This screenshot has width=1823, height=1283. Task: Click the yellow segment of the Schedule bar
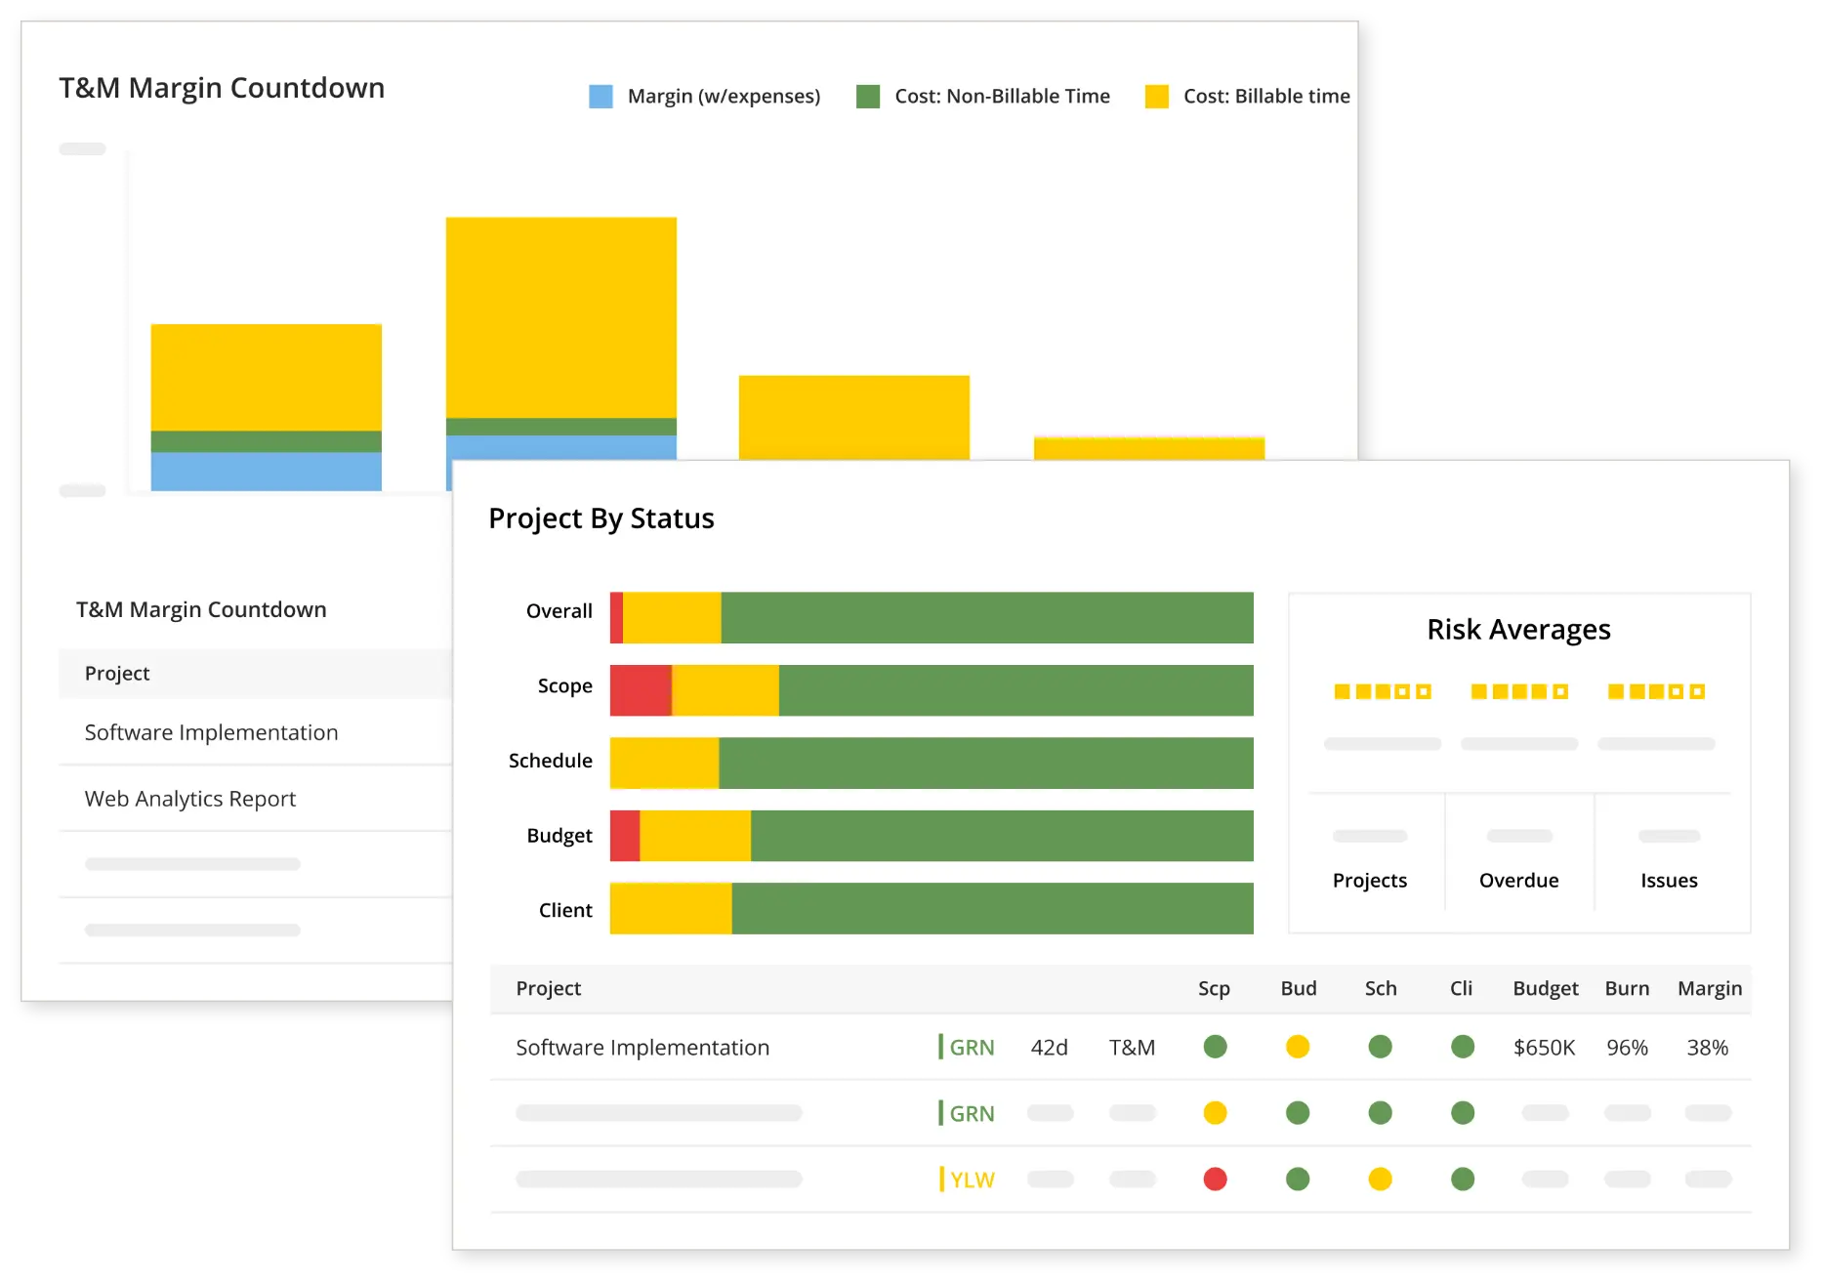click(x=664, y=764)
